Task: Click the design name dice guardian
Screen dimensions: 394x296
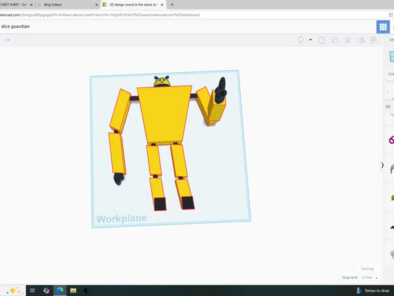Action: tap(15, 27)
